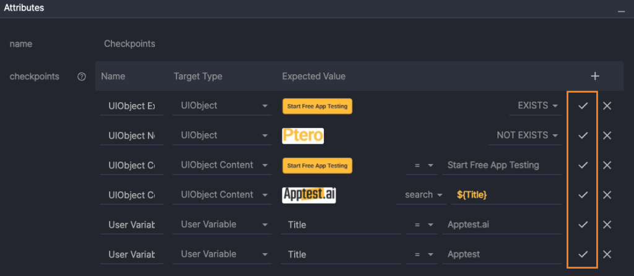Click the Apptest.ai logo expected value image
Screen dimensions: 634x276
[309, 195]
